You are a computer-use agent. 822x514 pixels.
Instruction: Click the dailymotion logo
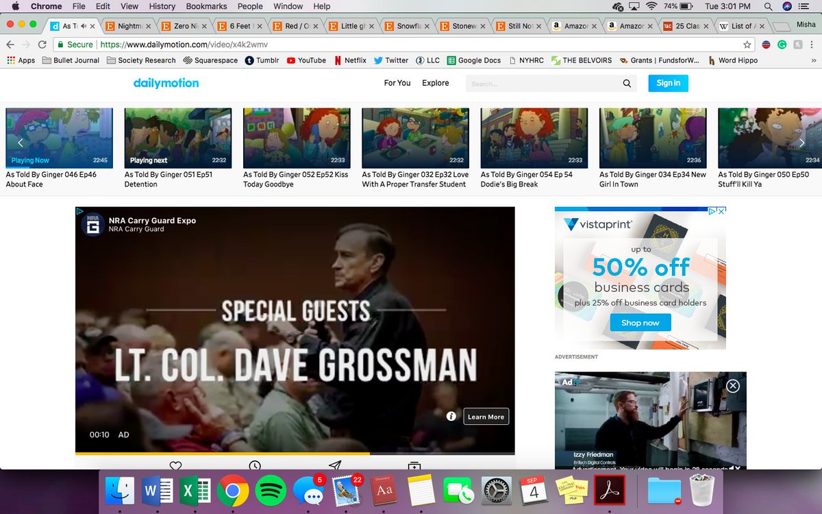(166, 83)
